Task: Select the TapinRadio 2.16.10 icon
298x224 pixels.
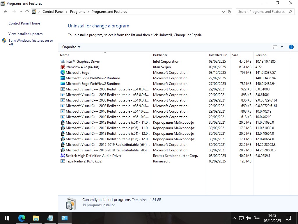Action: pyautogui.click(x=63, y=161)
